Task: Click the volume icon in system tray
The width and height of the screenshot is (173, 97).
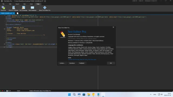Action: click(162, 95)
